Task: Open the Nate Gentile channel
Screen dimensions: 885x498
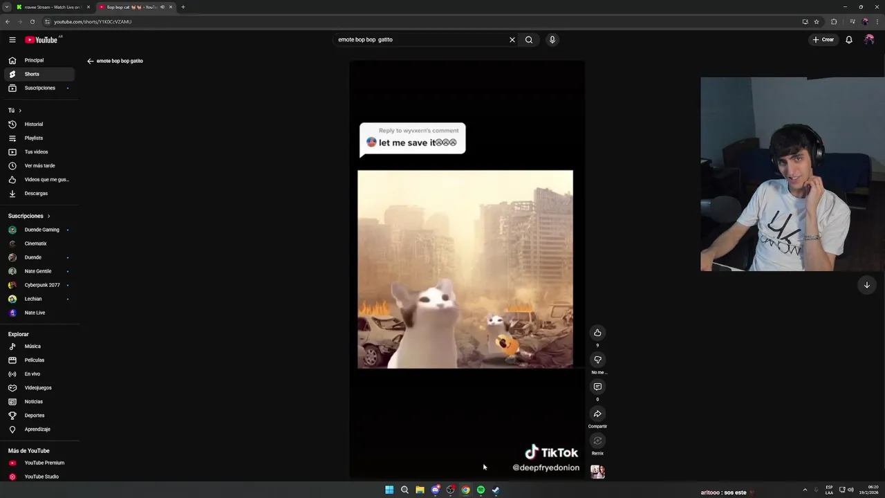Action: tap(39, 271)
